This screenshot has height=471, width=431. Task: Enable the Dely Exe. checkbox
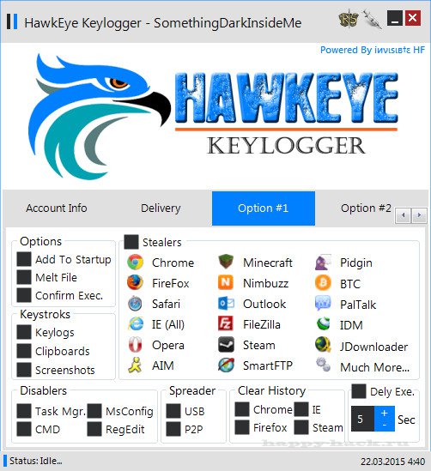[359, 391]
